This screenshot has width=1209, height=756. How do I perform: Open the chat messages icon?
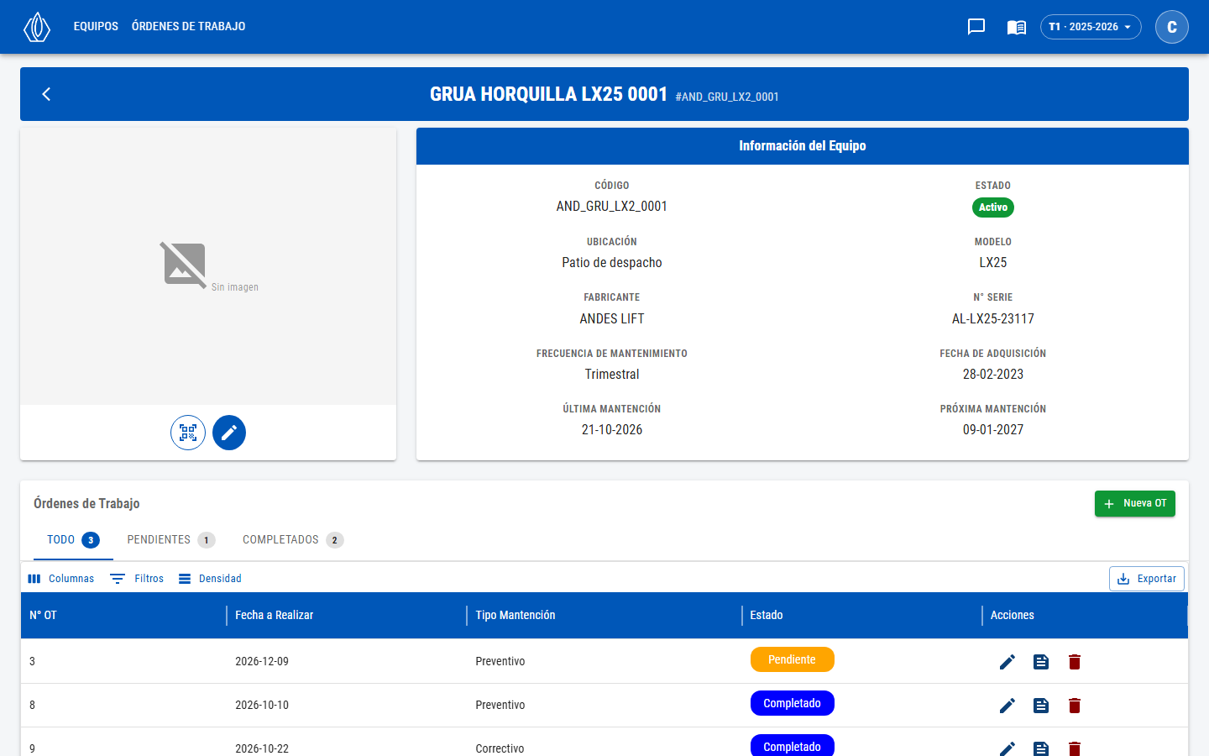(x=976, y=27)
